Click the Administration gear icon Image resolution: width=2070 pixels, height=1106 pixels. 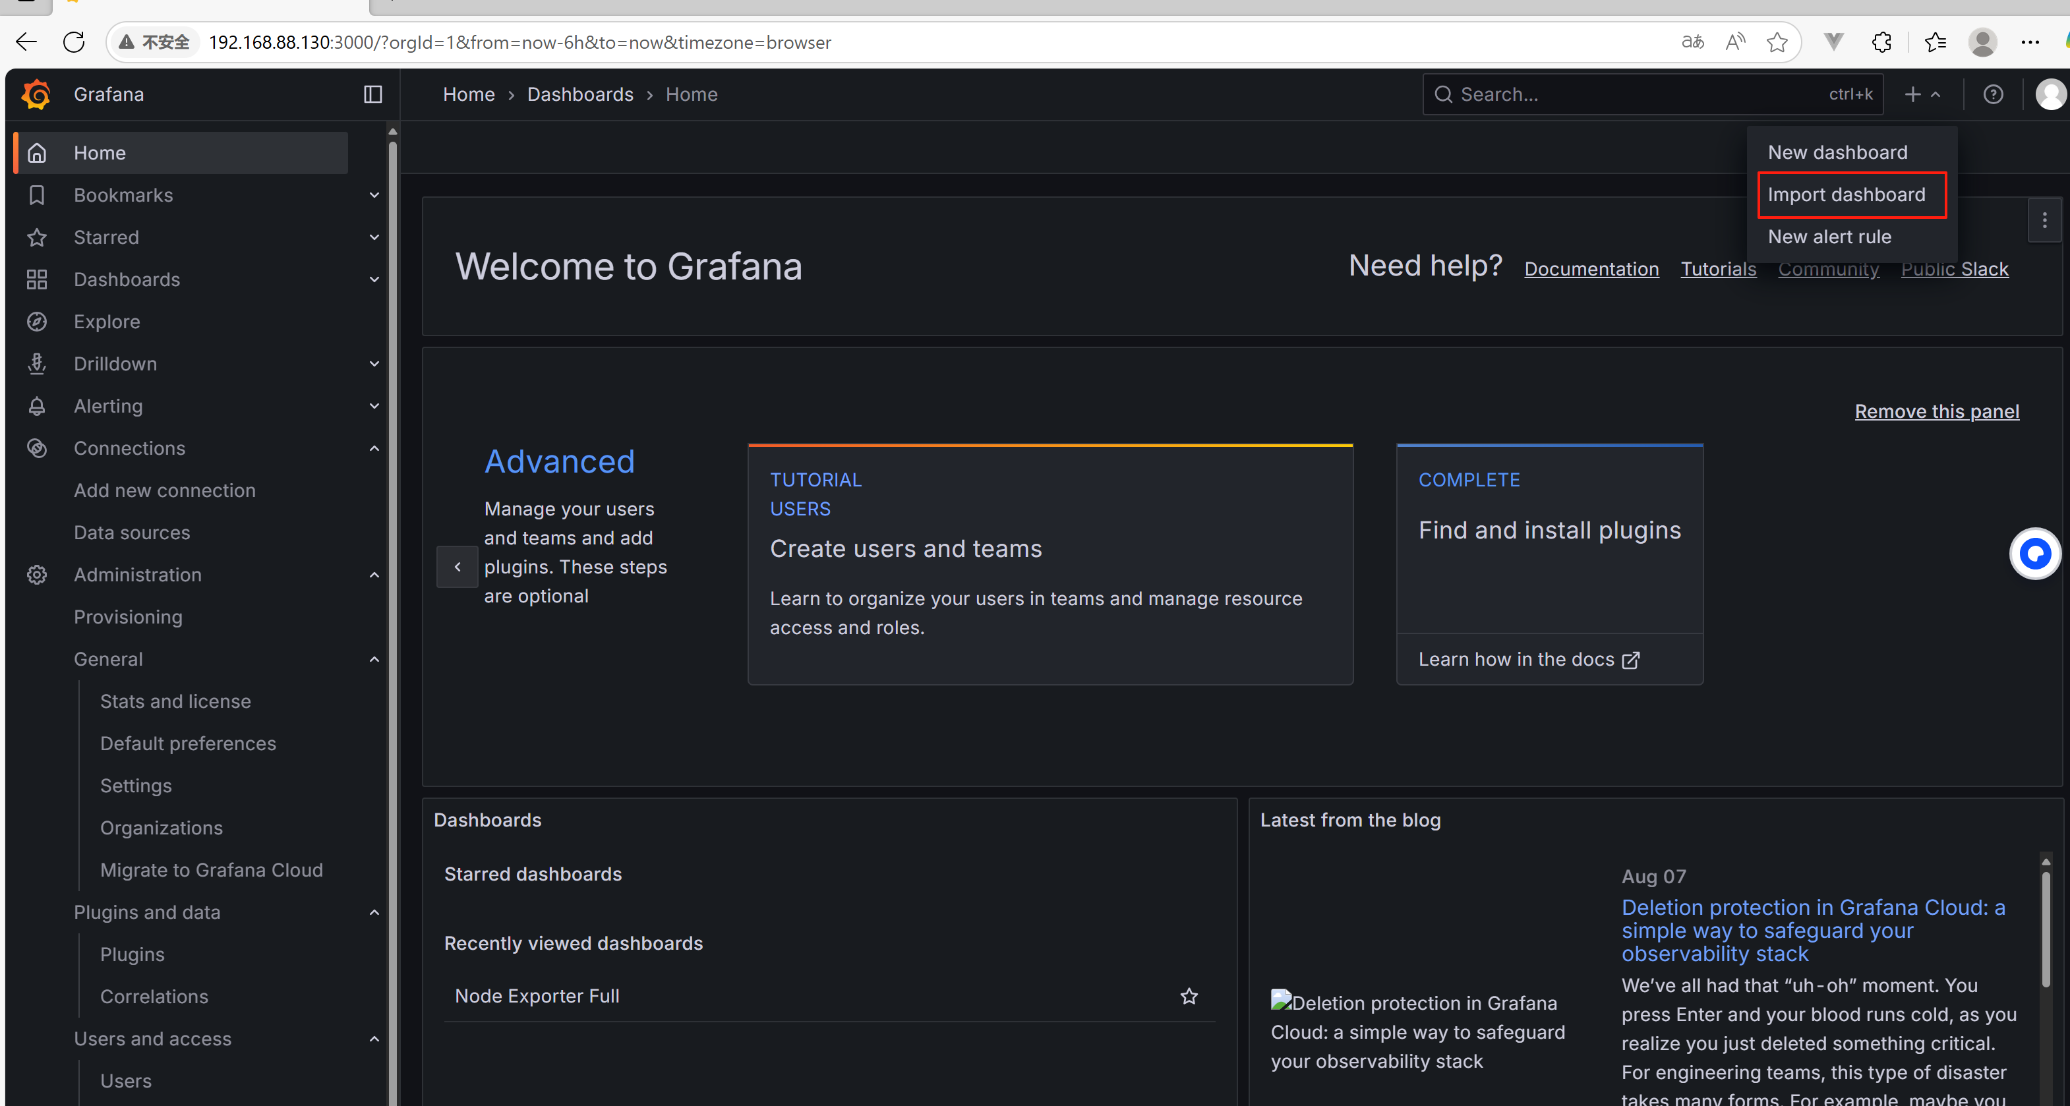pyautogui.click(x=37, y=574)
